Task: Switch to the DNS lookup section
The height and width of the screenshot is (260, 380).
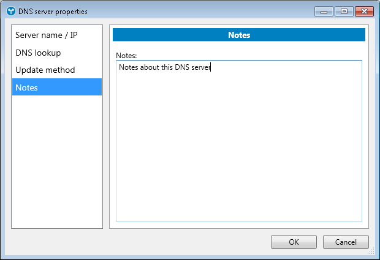Action: click(38, 53)
